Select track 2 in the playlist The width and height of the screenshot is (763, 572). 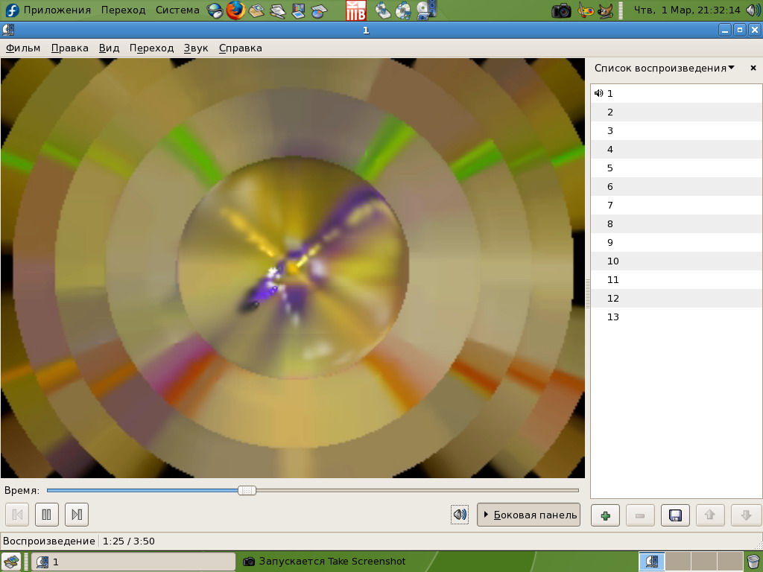tap(677, 112)
